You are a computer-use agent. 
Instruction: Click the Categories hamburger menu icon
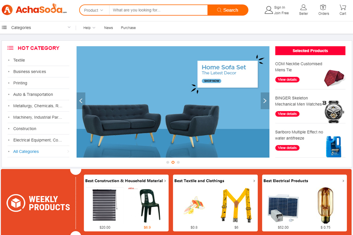click(4, 27)
